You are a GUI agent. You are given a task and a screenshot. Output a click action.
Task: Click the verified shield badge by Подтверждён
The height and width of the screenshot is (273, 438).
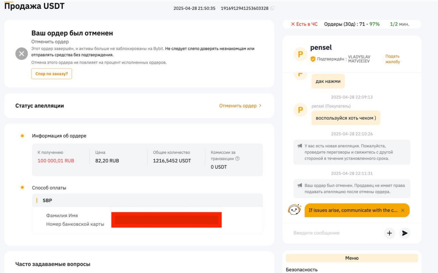tap(313, 59)
